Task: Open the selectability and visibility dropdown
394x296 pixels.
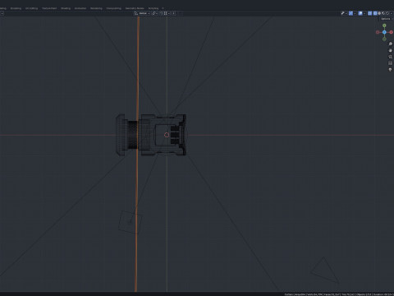Action: click(344, 13)
